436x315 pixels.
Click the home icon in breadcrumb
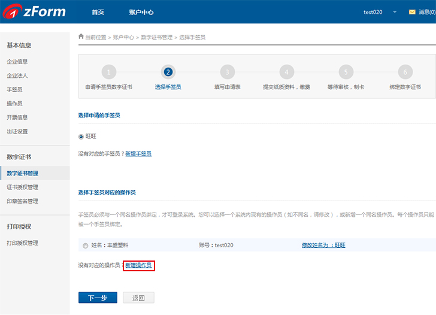tap(81, 37)
